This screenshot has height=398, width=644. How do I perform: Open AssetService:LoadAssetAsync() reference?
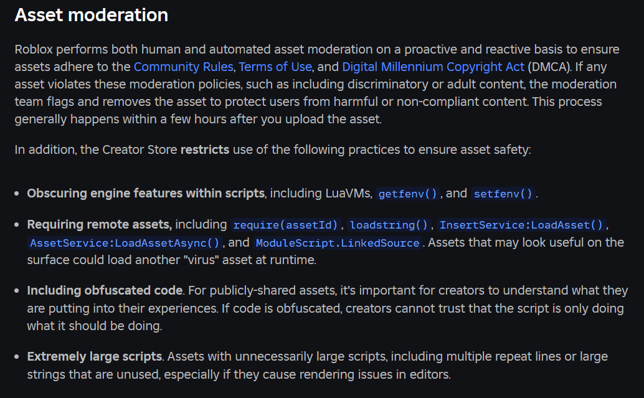tap(125, 243)
